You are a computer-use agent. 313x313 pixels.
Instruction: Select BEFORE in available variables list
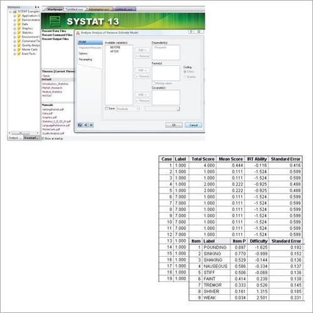tap(115, 48)
